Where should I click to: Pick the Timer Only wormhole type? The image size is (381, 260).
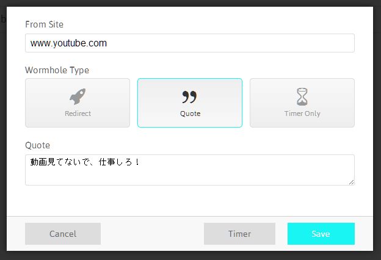[x=302, y=103]
